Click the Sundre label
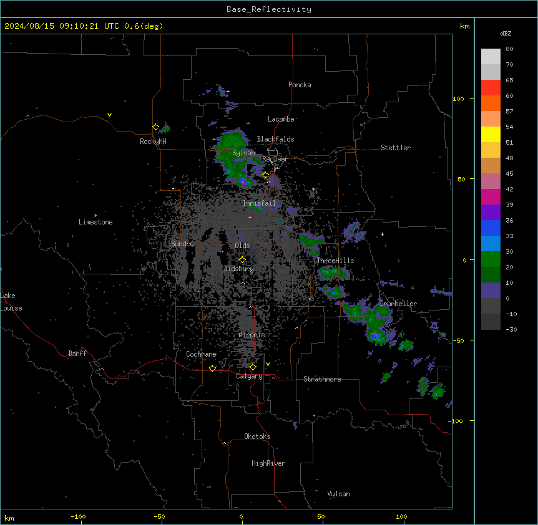Viewport: 538px width, 525px height. coord(182,244)
